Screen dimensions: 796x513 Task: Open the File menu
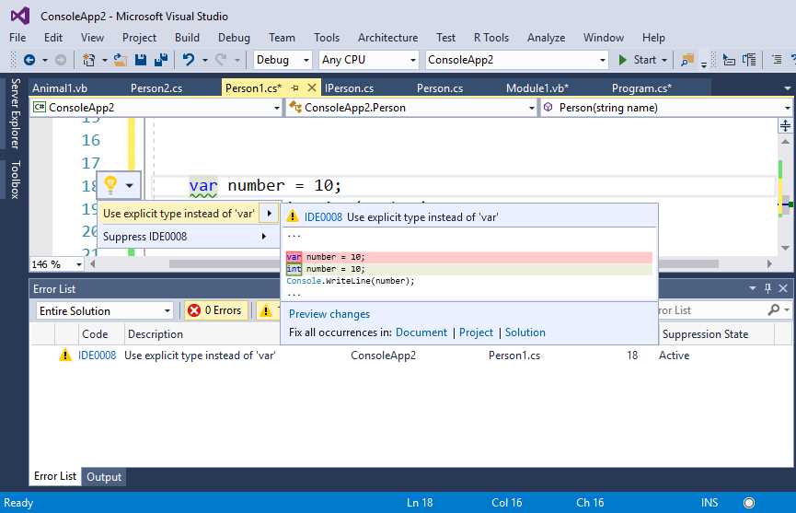17,38
